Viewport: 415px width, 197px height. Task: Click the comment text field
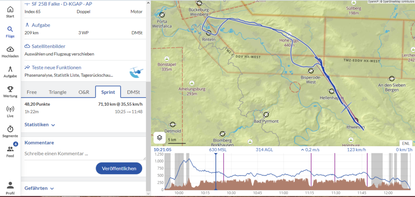click(83, 153)
